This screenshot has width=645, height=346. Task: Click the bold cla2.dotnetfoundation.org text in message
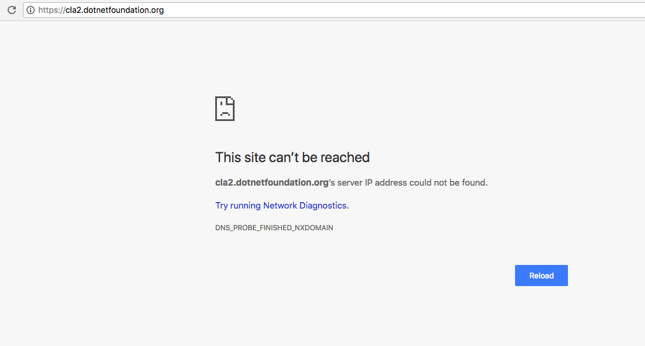(272, 183)
